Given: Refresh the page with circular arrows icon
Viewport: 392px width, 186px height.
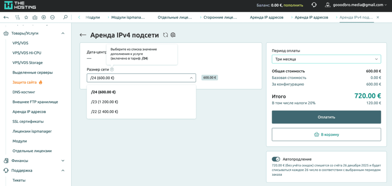Looking at the screenshot, I should point(165,35).
